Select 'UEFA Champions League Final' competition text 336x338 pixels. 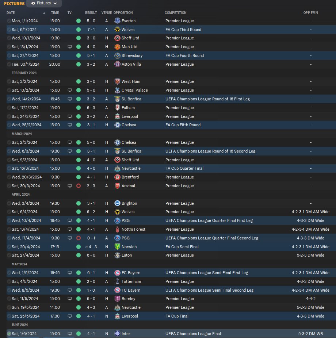coord(193,334)
